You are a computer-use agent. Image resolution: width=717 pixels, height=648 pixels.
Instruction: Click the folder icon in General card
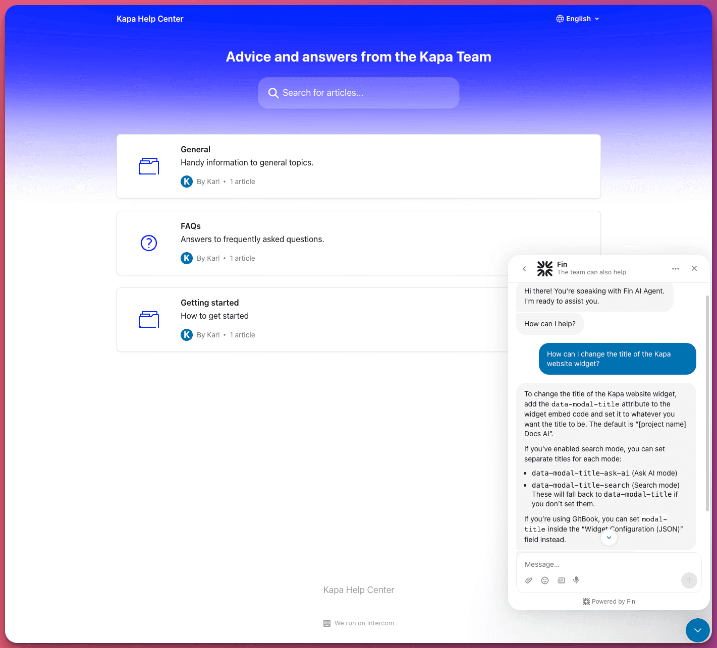(x=149, y=166)
